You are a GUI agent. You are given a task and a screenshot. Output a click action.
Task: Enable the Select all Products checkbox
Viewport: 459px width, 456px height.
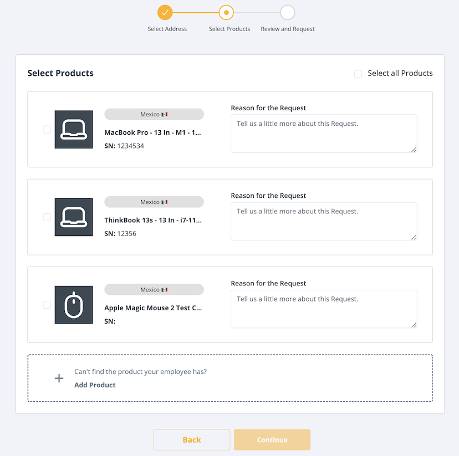point(358,74)
